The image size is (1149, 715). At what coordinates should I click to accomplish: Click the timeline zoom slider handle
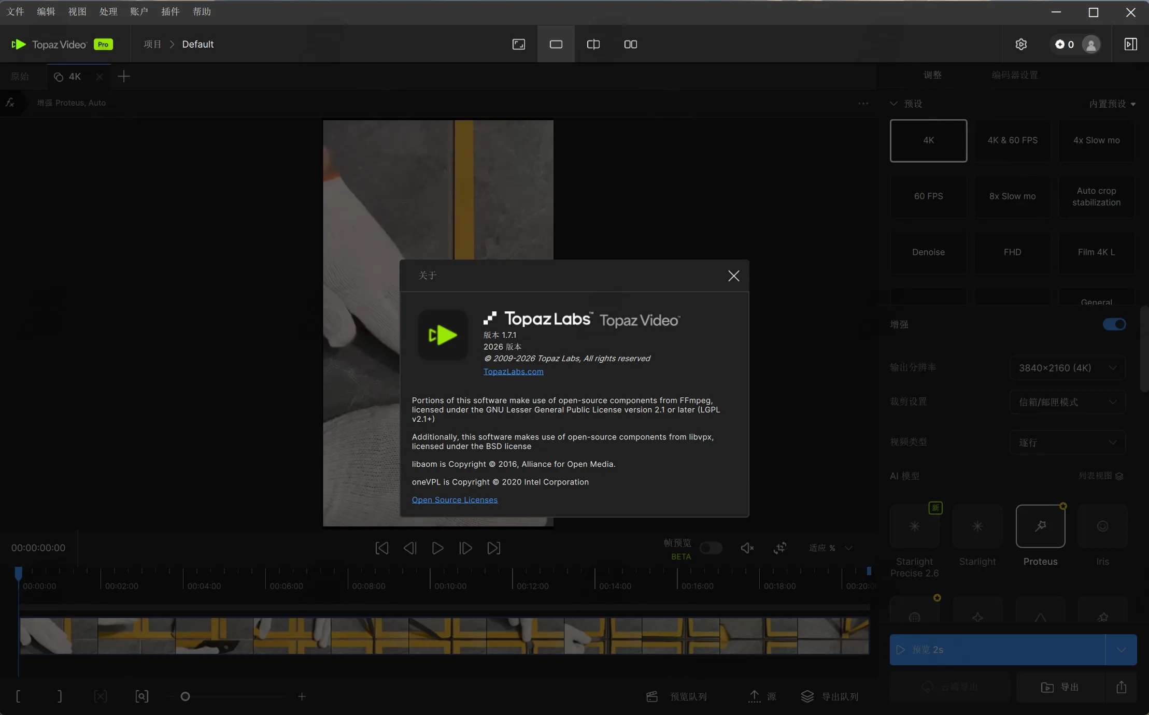coord(185,696)
